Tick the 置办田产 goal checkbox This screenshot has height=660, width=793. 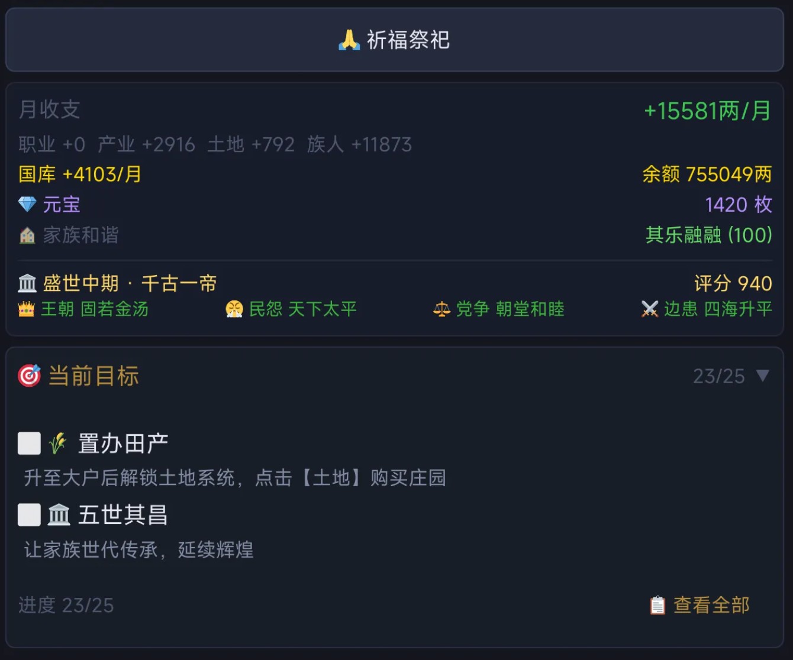29,444
